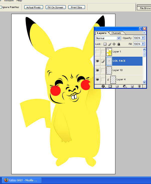
Task: Toggle link box on Layer 10
Action: tap(103, 70)
